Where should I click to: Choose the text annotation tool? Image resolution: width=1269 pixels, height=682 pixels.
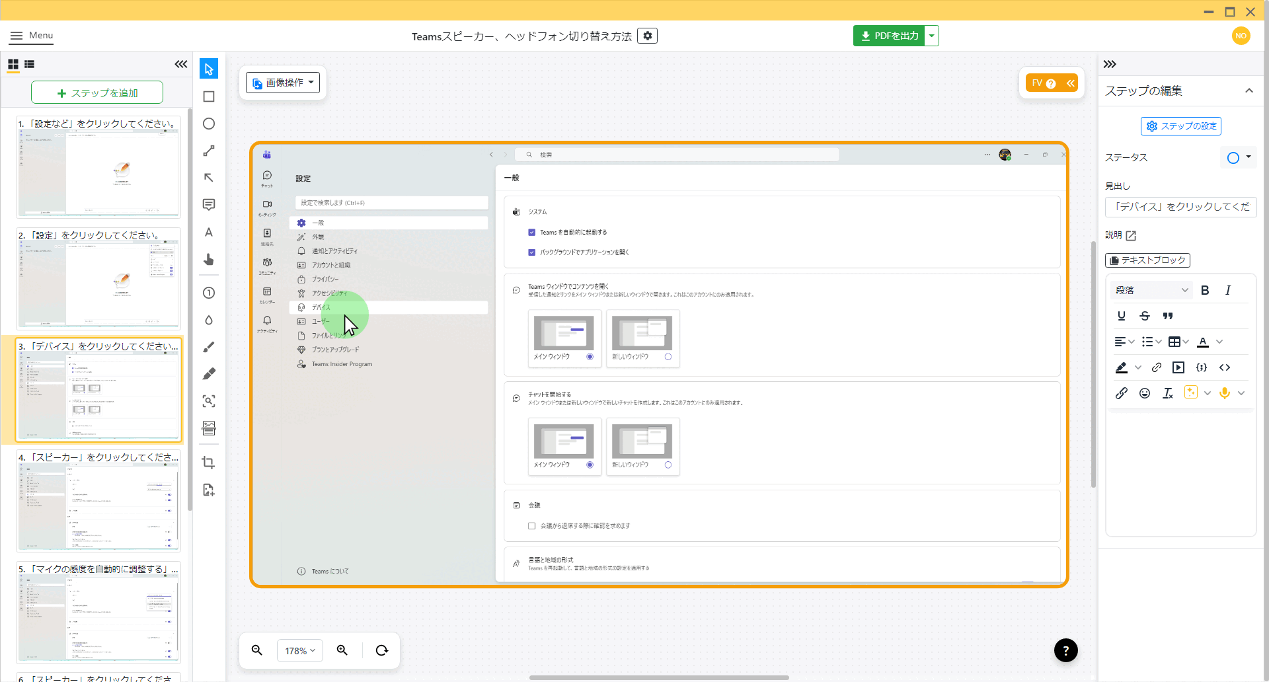click(x=209, y=232)
